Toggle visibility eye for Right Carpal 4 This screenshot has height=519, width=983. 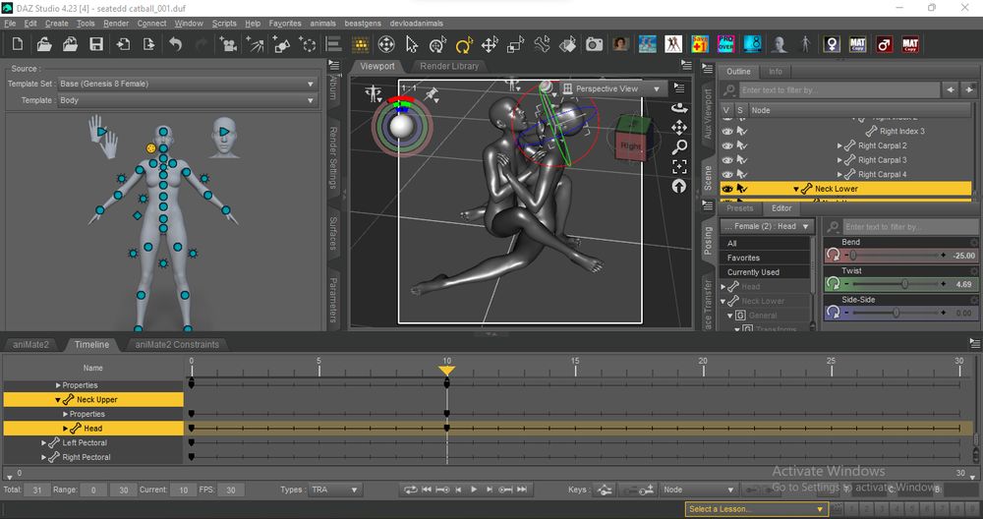(727, 174)
